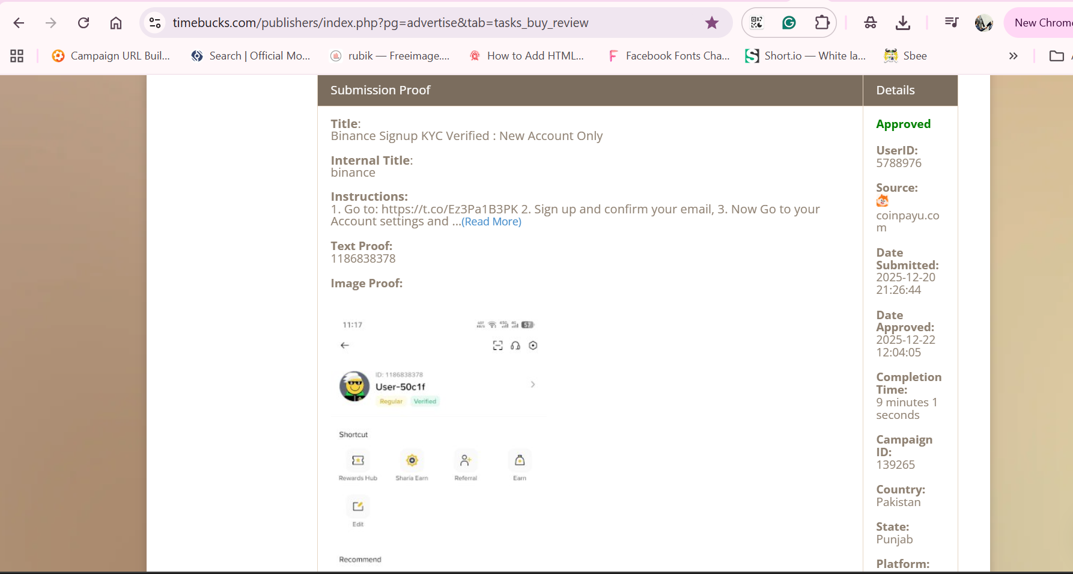Click the Earn icon in image proof

point(520,460)
